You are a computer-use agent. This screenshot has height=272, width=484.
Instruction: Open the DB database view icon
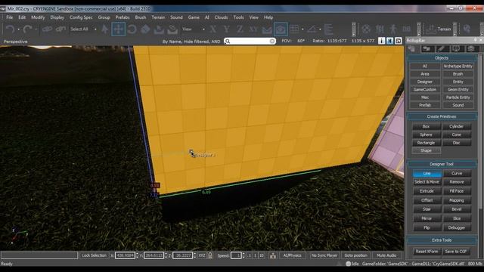tap(407, 29)
